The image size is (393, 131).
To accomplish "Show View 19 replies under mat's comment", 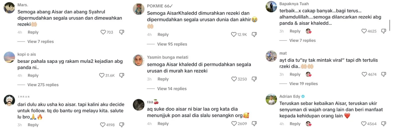I will [x=303, y=84].
